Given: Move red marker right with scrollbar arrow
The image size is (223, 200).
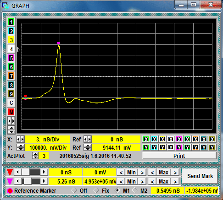Looking at the screenshot, I should click(44, 172).
